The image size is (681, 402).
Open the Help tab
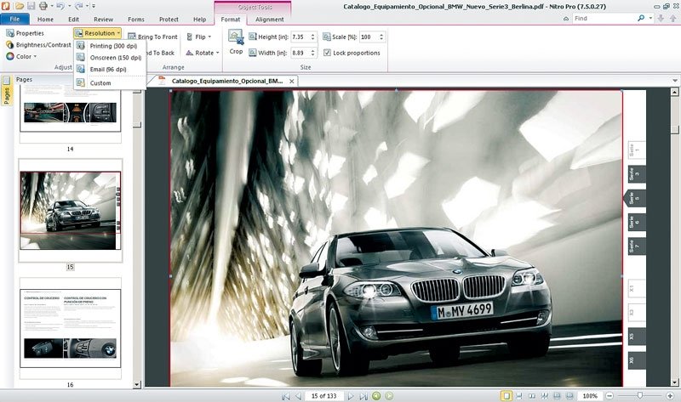[x=199, y=20]
